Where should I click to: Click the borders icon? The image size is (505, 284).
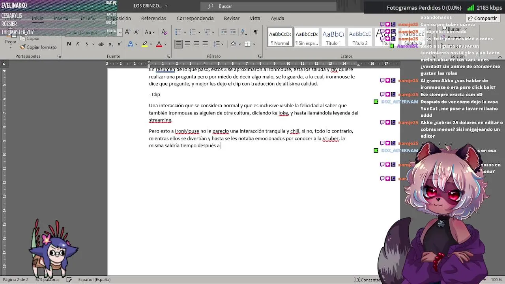coord(247,44)
